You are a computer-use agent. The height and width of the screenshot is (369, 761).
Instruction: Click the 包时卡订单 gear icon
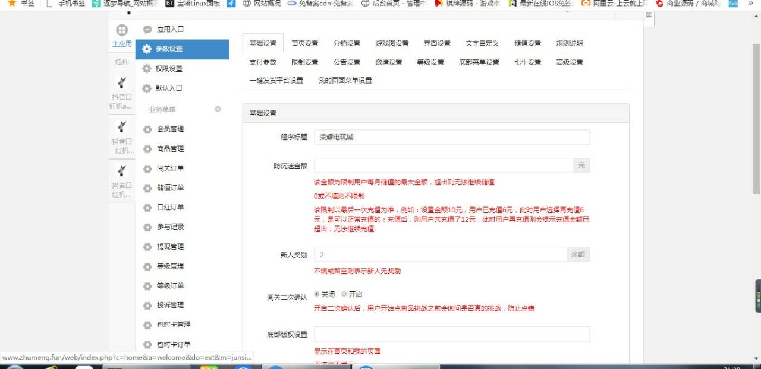tap(147, 345)
